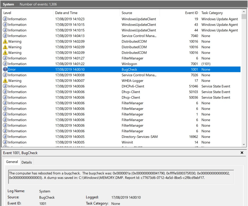The image size is (248, 206).
Task: Click the Information icon on FilterManager Event ID 1 row
Action: [5, 114]
